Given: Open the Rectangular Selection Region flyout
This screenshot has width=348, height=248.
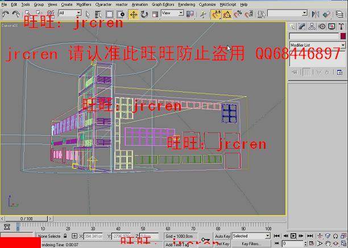Looking at the screenshot, I should [109, 14].
